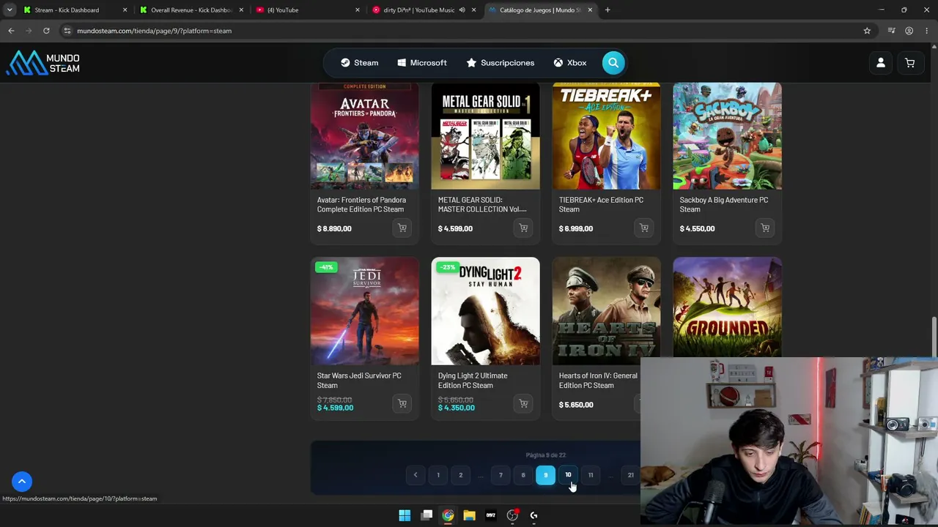The width and height of the screenshot is (938, 527).
Task: Expand the Chrome tab search dropdown
Action: [x=10, y=10]
